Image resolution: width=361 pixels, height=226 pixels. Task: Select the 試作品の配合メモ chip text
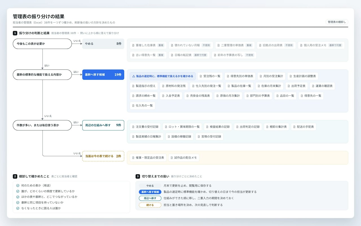[186, 158]
